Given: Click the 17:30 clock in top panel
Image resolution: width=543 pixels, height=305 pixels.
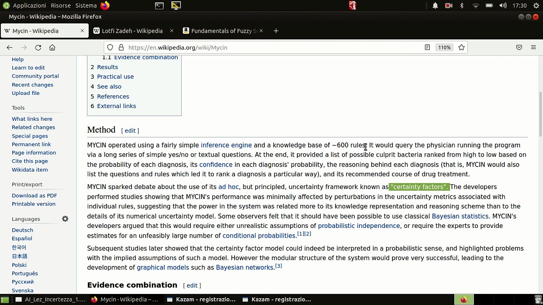Looking at the screenshot, I should (x=519, y=6).
